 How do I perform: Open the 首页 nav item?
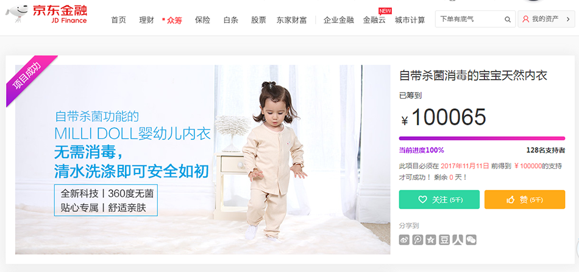[118, 20]
